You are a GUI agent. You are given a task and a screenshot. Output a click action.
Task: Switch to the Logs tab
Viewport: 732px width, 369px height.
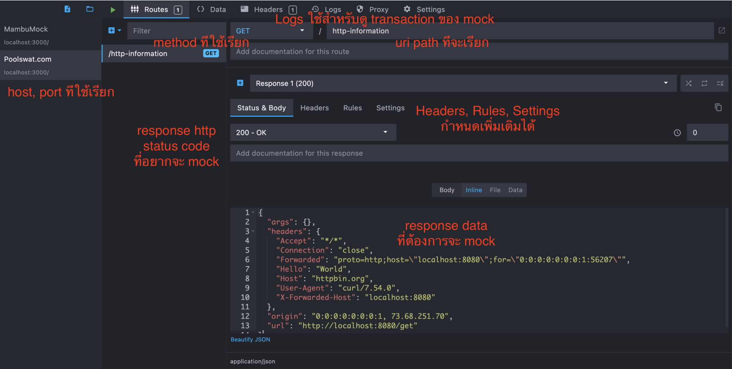pyautogui.click(x=326, y=10)
